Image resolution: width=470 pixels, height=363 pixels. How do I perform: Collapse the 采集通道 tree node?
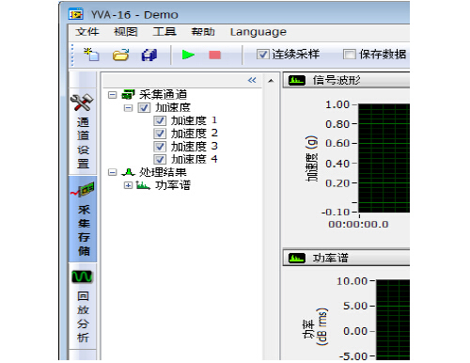112,95
